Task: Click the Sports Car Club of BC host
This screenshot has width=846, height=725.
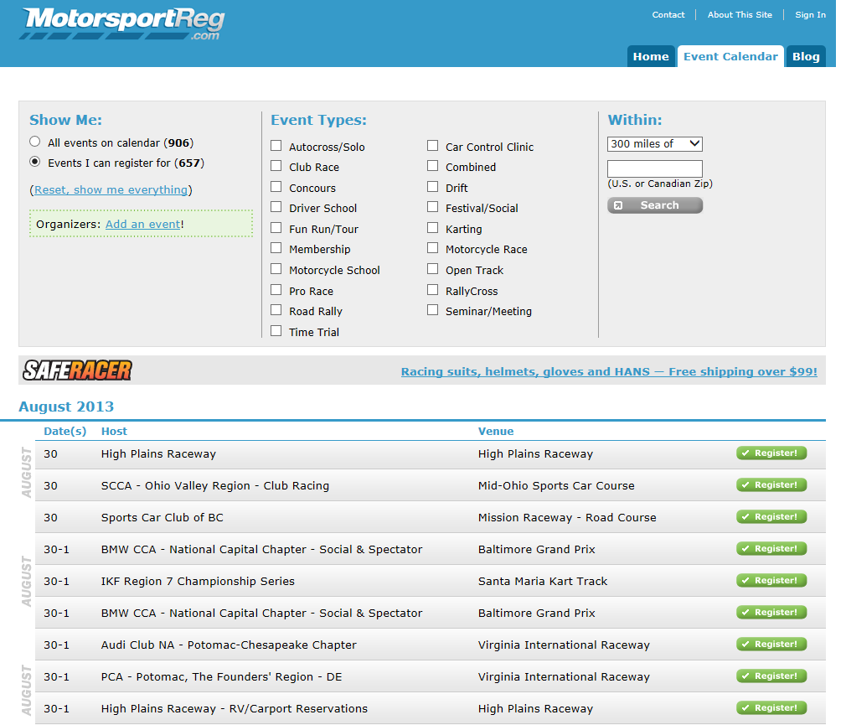Action: point(162,518)
